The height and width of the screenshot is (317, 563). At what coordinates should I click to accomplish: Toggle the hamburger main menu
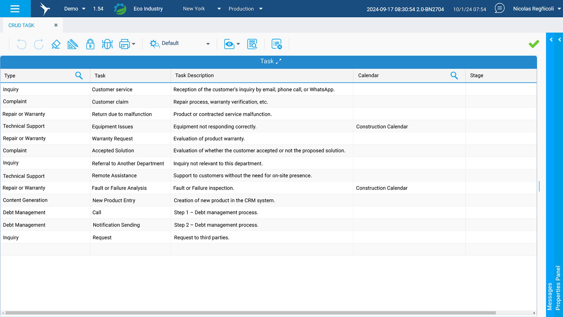click(x=15, y=9)
